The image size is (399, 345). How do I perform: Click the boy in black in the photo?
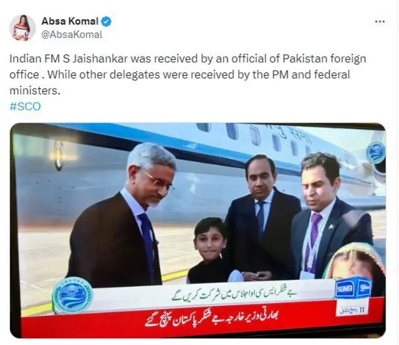tap(209, 251)
